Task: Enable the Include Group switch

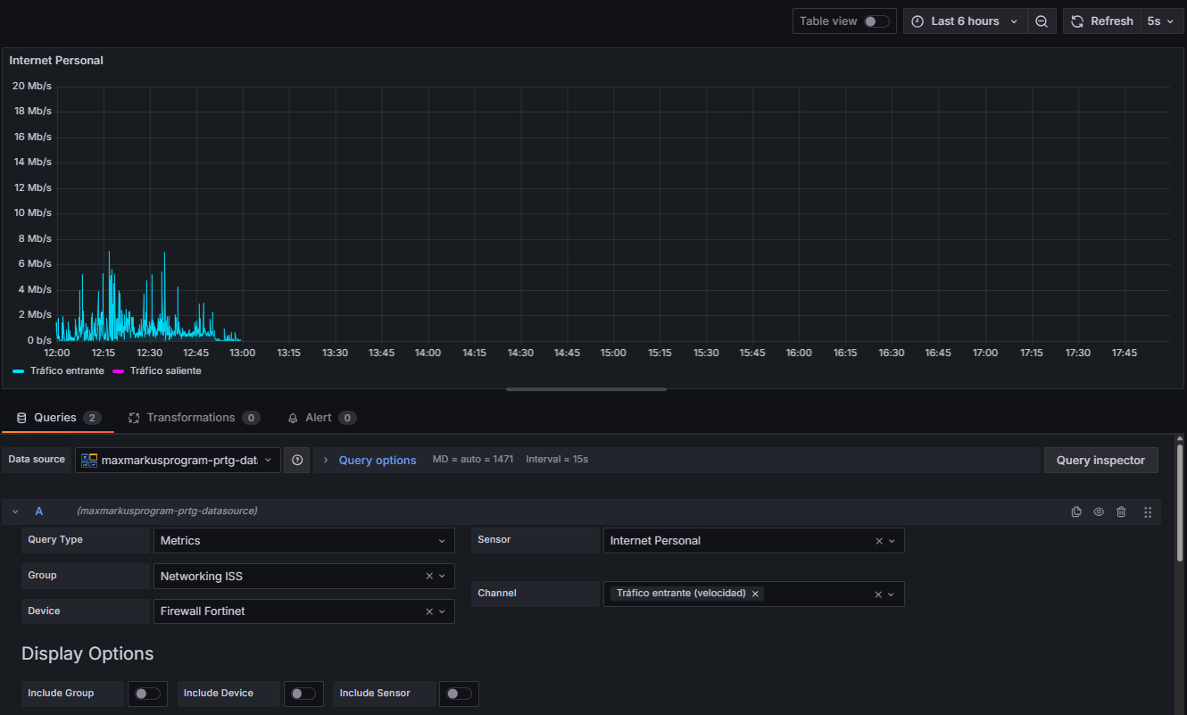Action: (x=147, y=694)
